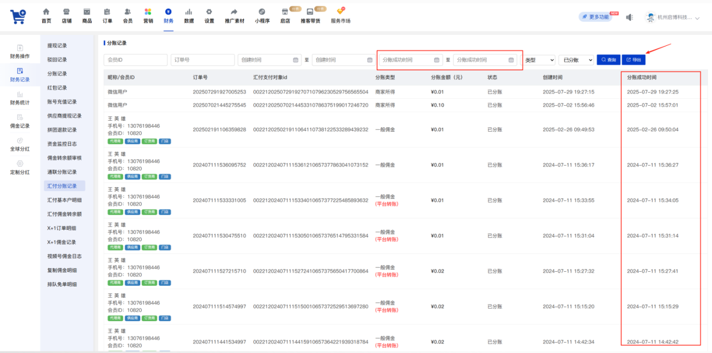Screen dimensions: 712x353
Task: Open 复制佣金明细 submenu item
Action: [62, 270]
